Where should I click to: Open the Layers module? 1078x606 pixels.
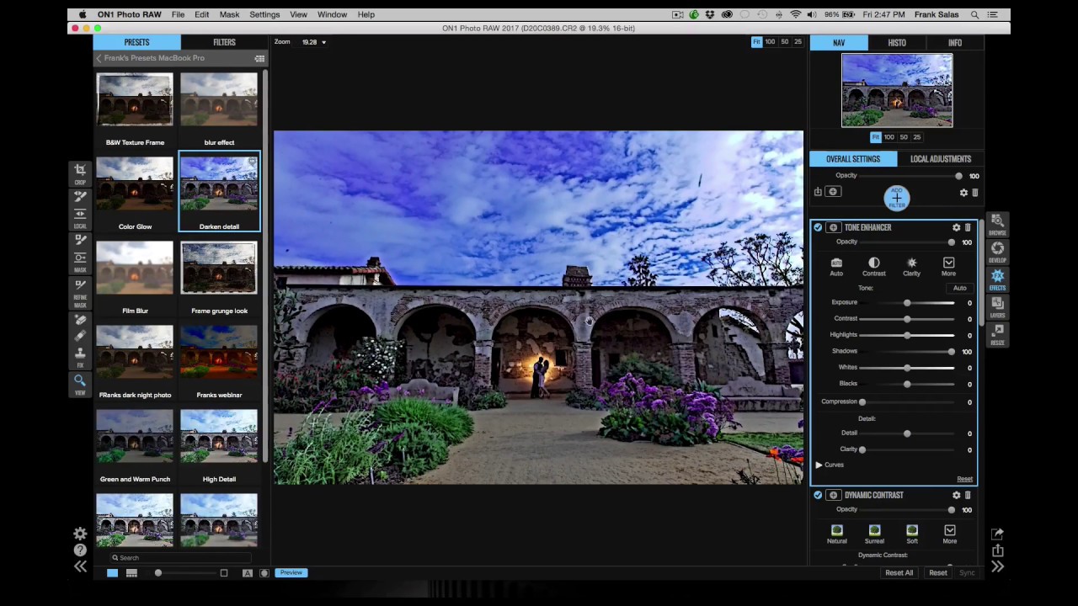[997, 306]
